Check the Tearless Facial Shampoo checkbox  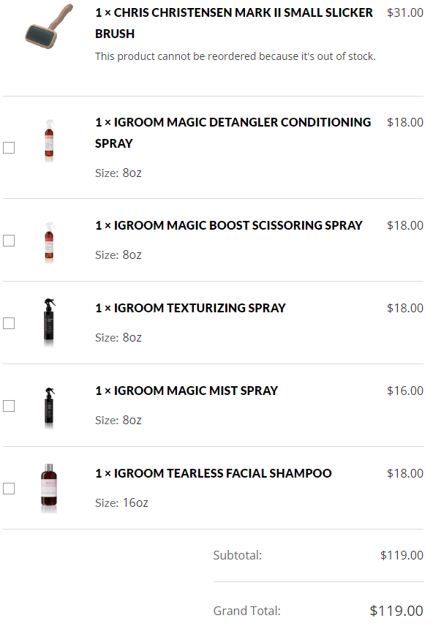(x=9, y=489)
